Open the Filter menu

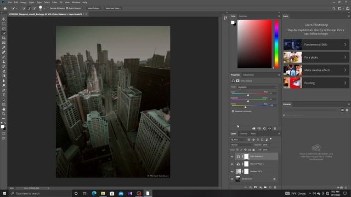pyautogui.click(x=54, y=2)
